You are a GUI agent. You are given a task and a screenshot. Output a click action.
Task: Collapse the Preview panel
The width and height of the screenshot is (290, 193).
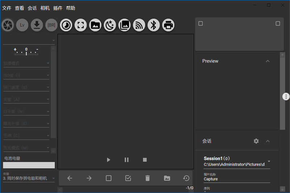[268, 61]
